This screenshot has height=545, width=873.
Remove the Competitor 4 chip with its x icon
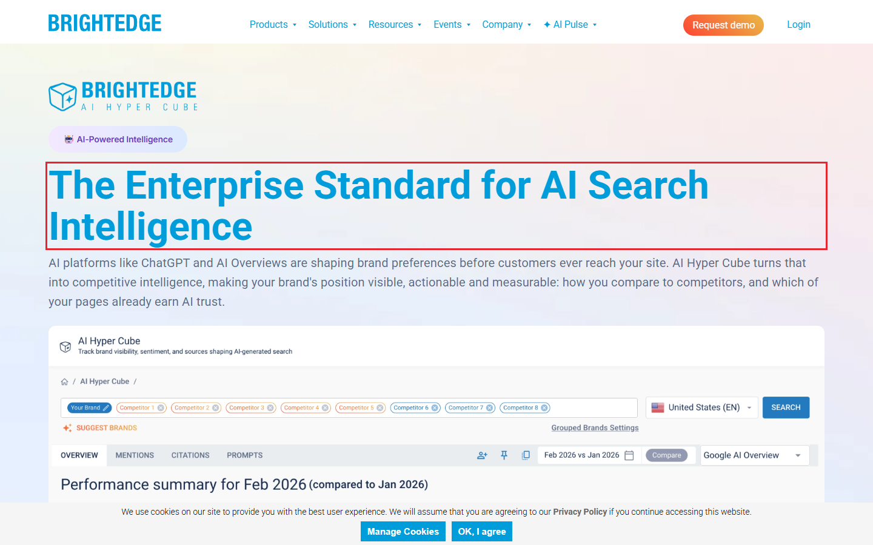(326, 408)
